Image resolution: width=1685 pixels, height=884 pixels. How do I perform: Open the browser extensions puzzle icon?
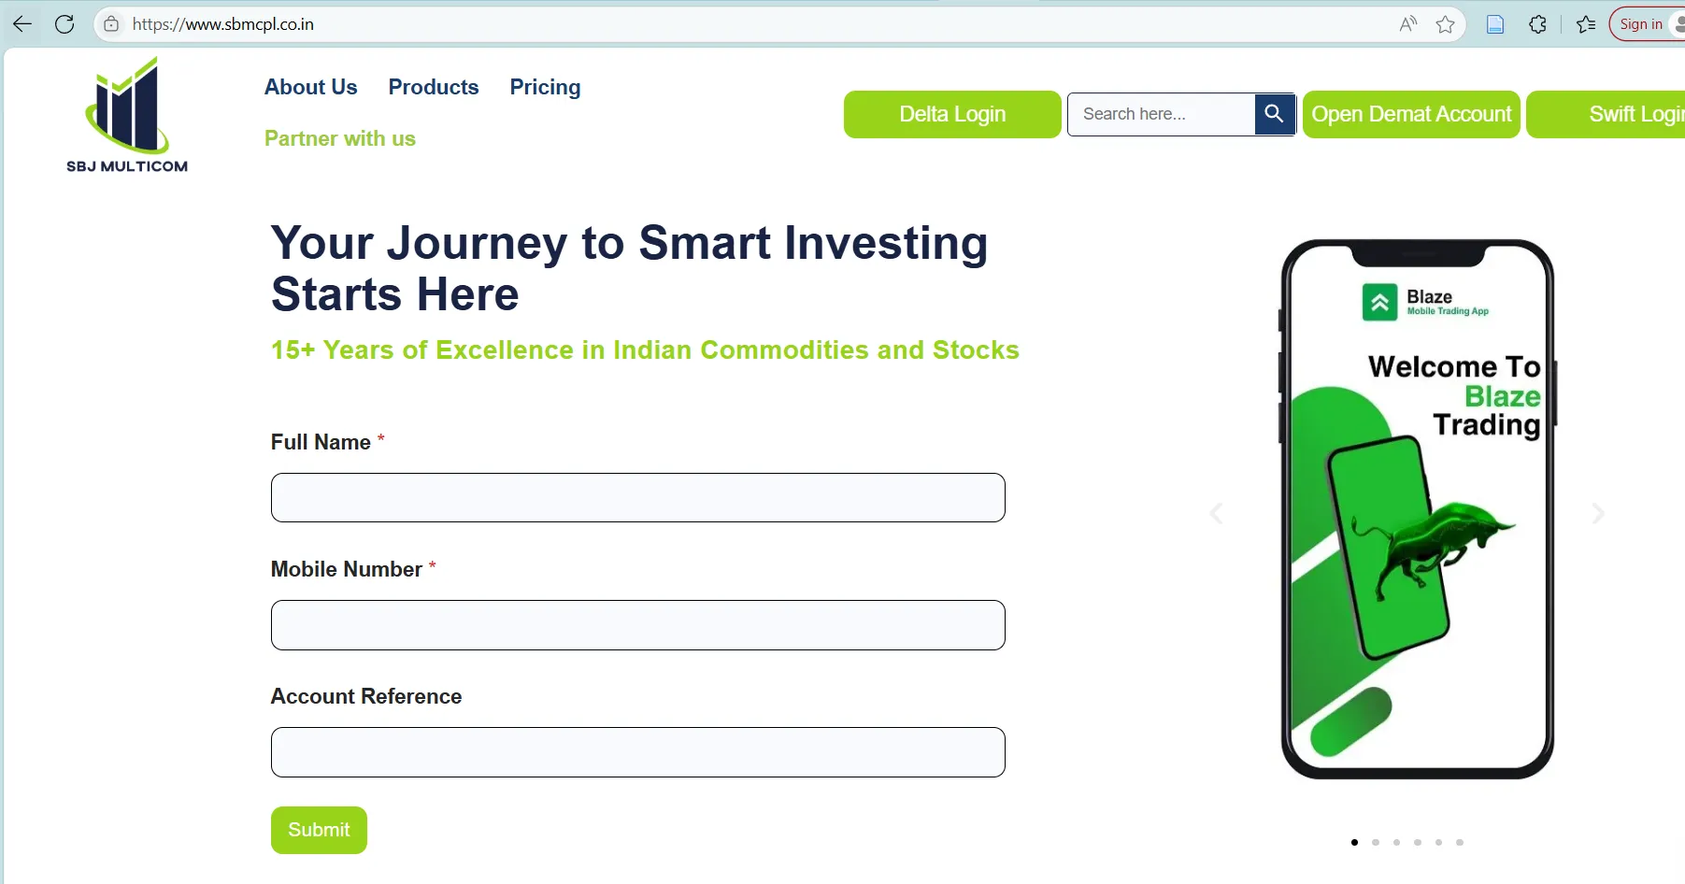tap(1537, 24)
